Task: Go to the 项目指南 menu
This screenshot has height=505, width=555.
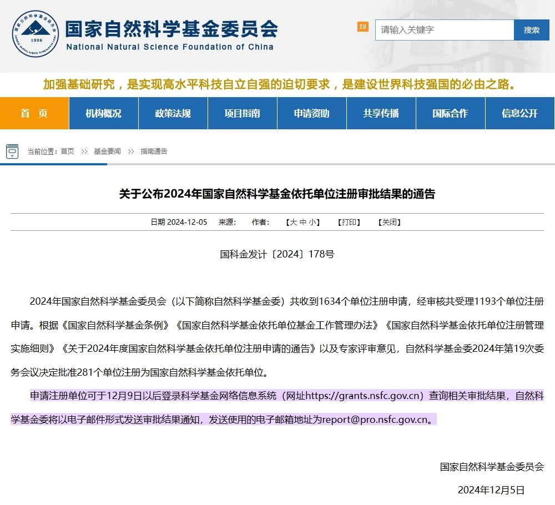Action: pyautogui.click(x=242, y=113)
